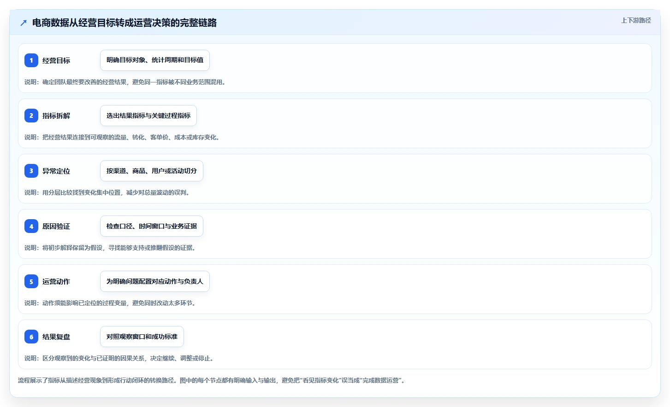Click the title 电商数据从经营目标转成运营决策的完整链路
This screenshot has height=407, width=670.
point(125,23)
